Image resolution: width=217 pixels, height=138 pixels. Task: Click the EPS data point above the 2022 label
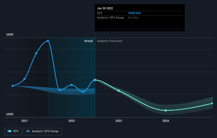[x=72, y=85]
